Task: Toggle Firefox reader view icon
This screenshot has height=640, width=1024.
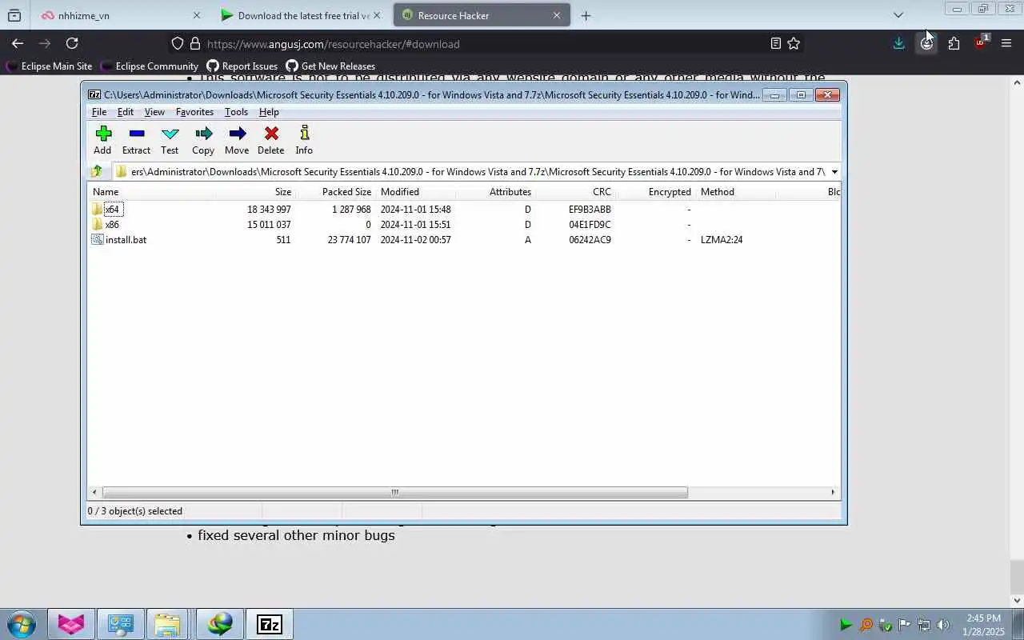Action: pos(775,43)
